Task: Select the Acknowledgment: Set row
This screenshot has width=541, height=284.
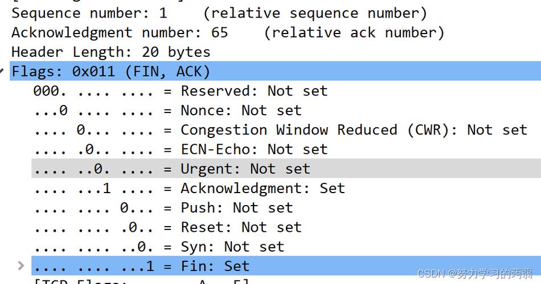Action: 189,189
